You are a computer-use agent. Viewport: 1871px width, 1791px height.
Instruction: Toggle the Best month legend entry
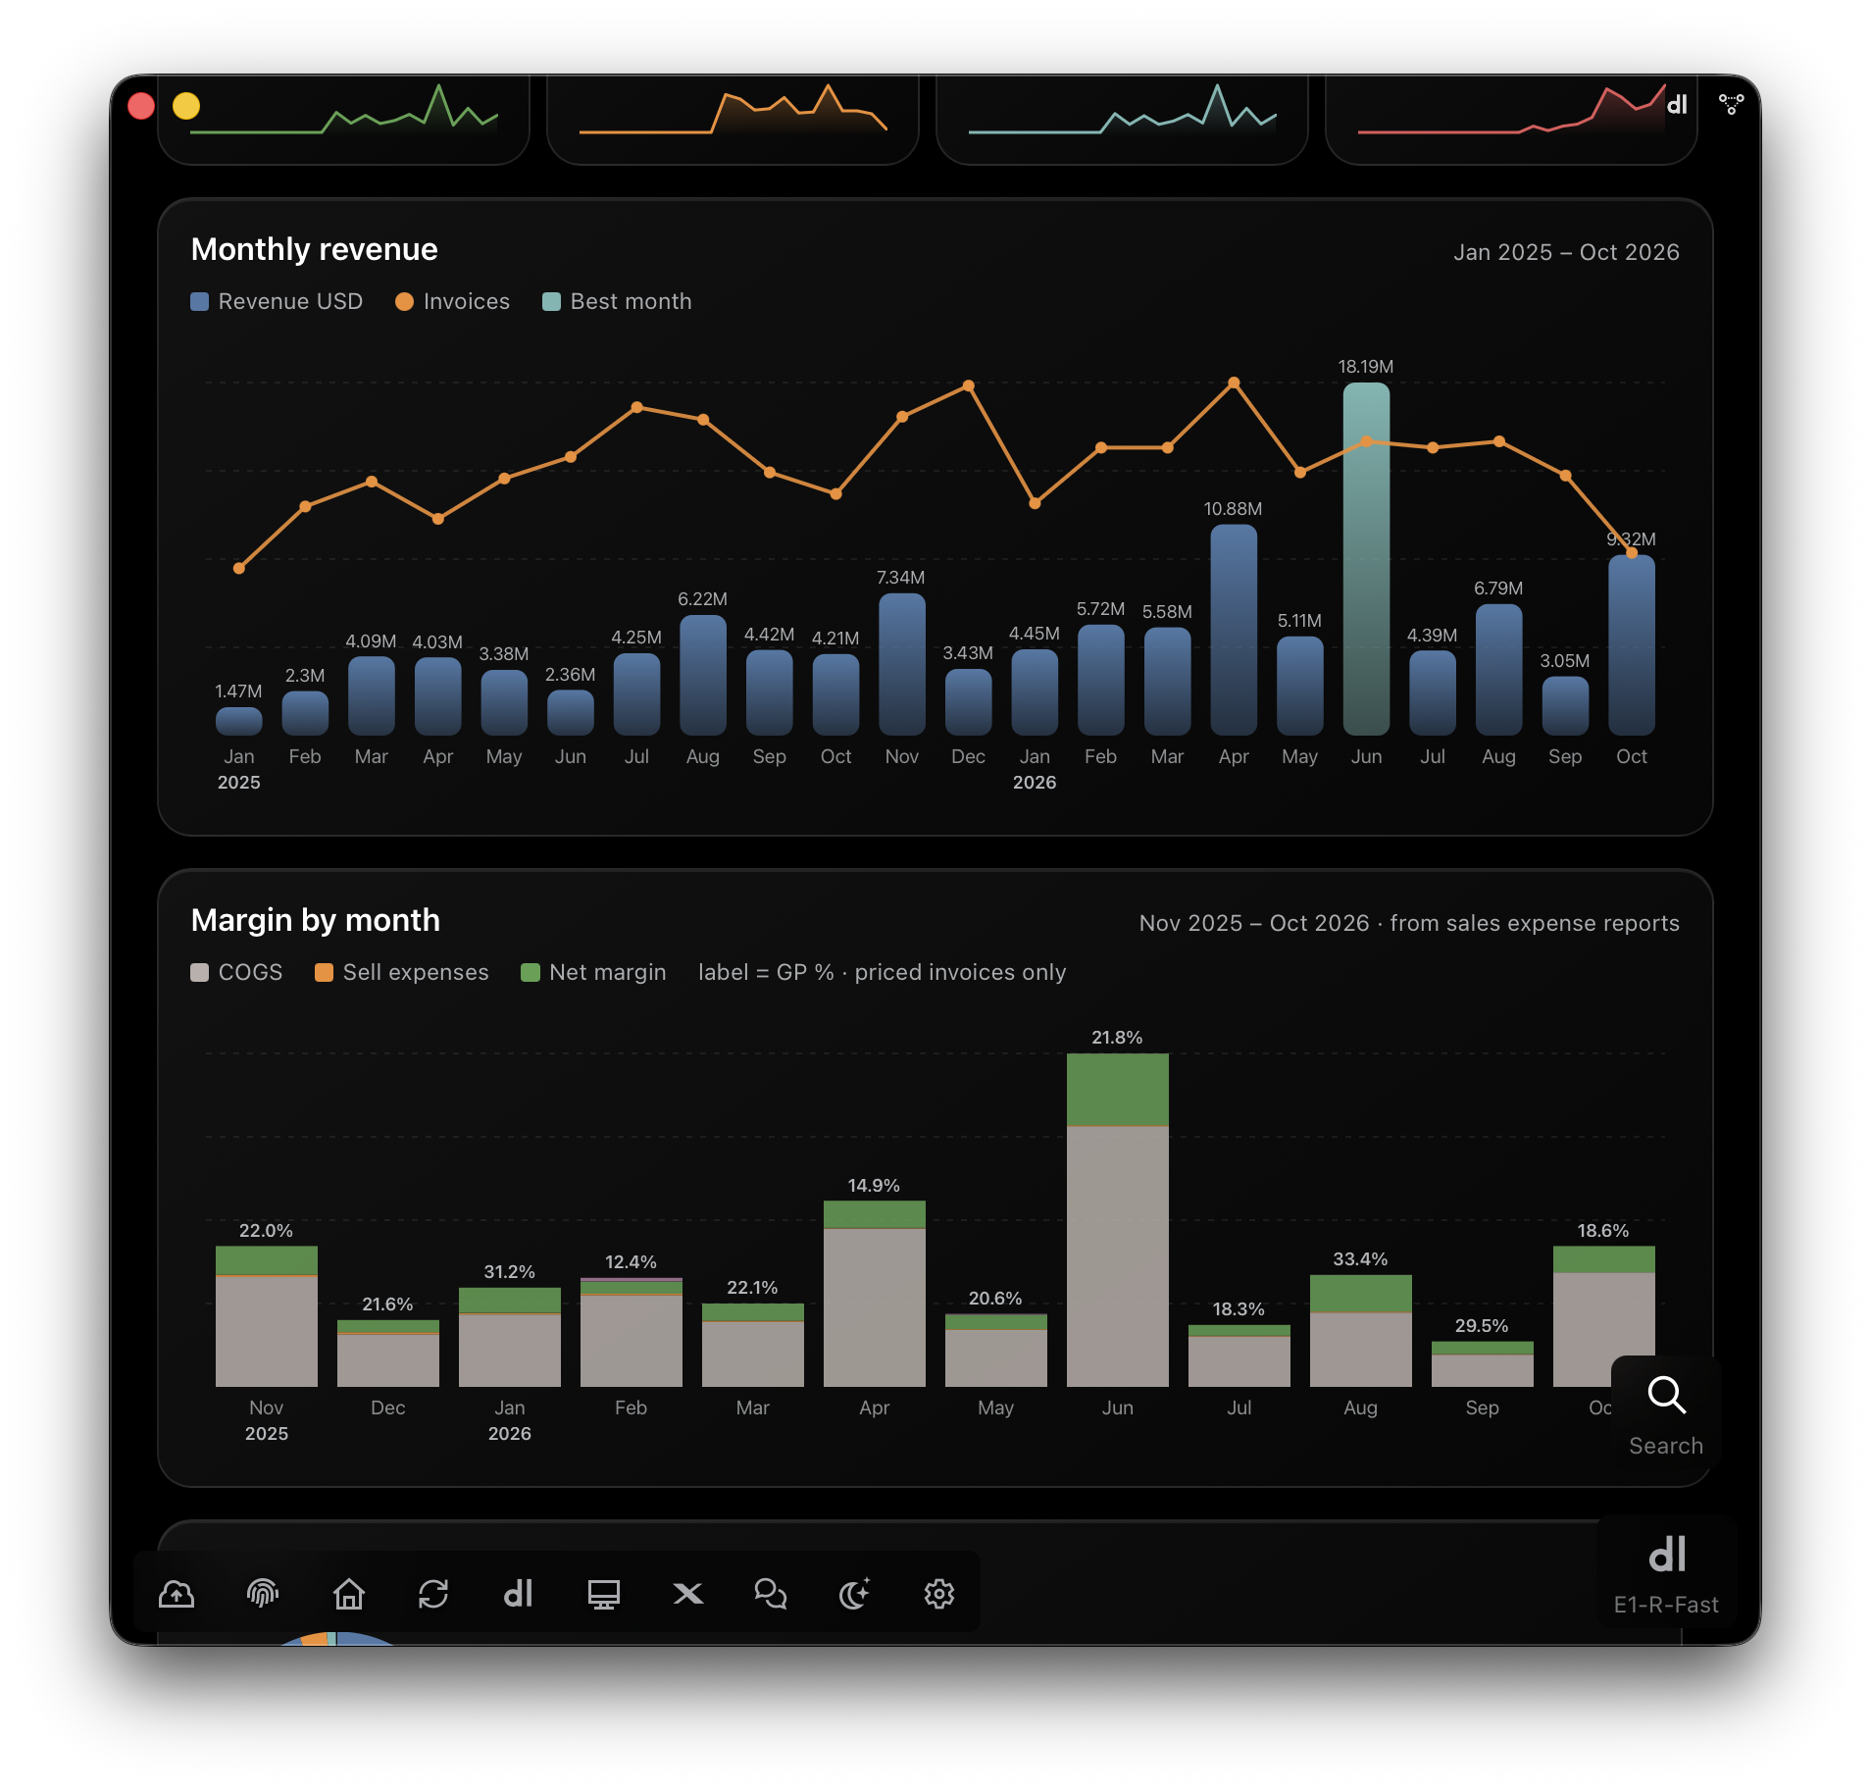click(x=617, y=301)
